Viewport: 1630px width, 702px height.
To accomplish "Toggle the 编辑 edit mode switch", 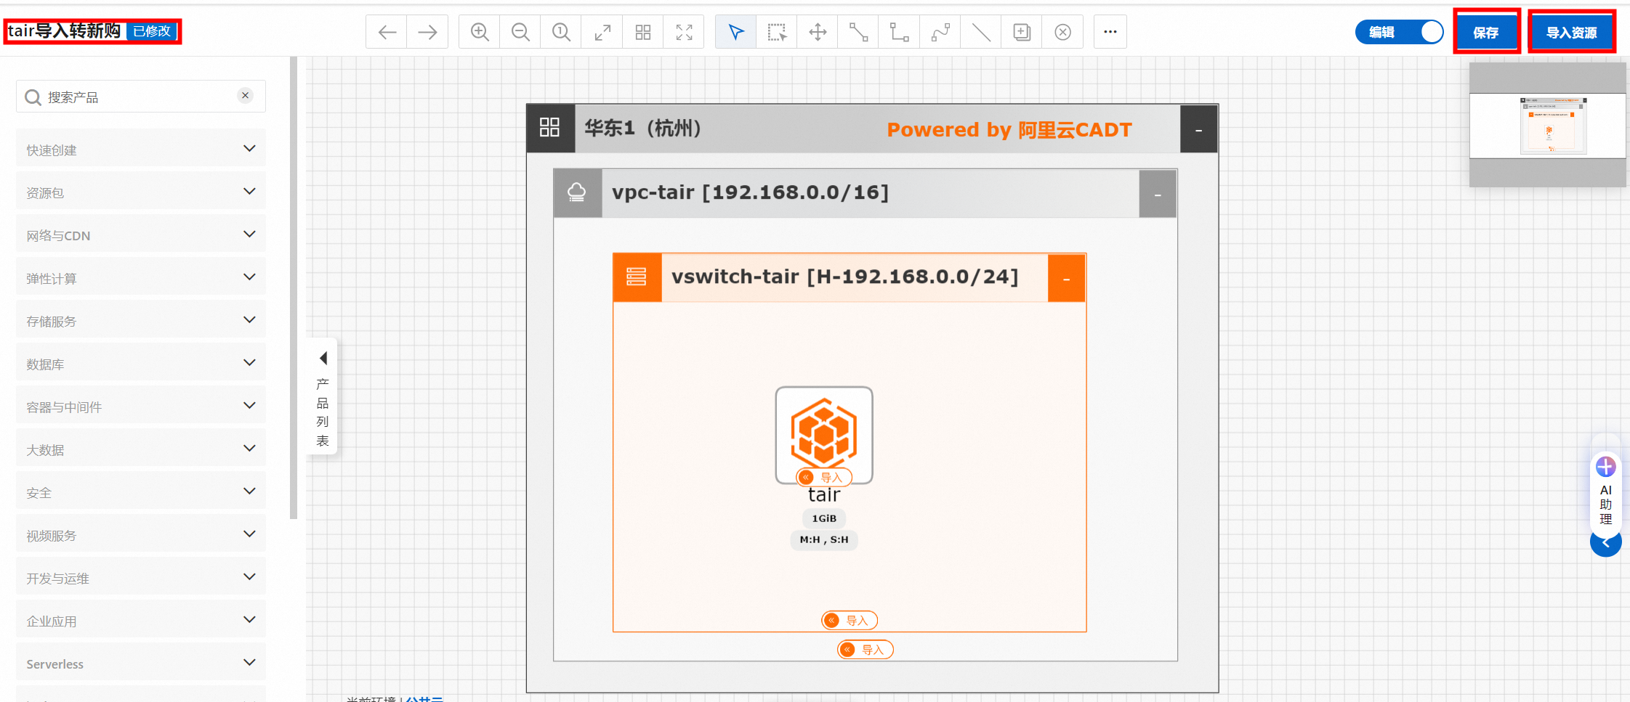I will pos(1400,32).
